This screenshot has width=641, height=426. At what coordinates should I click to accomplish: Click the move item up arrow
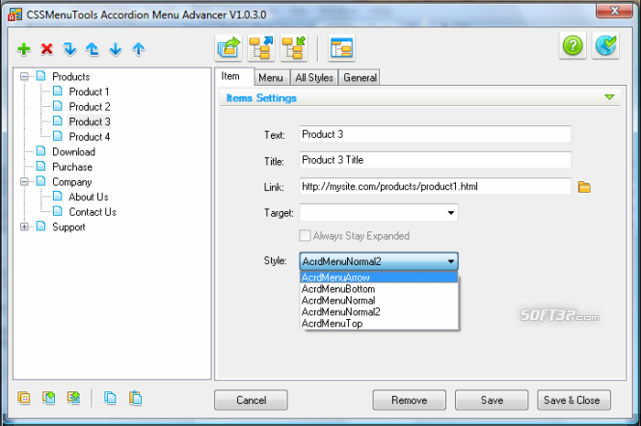[139, 49]
